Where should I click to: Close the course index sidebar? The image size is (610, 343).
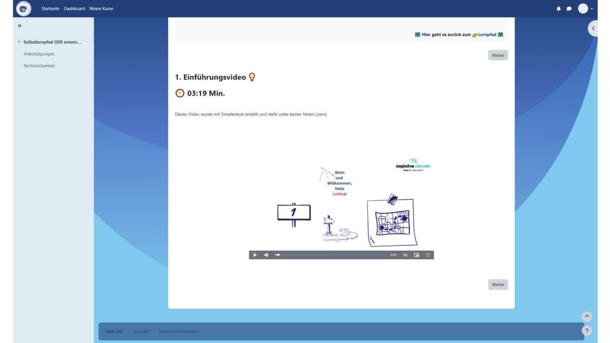click(x=20, y=26)
